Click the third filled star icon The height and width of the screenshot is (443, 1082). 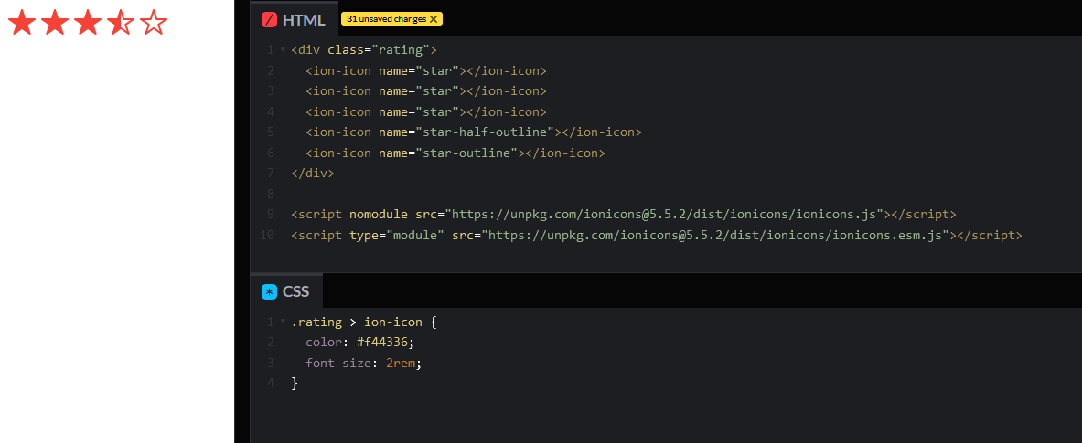(x=88, y=23)
